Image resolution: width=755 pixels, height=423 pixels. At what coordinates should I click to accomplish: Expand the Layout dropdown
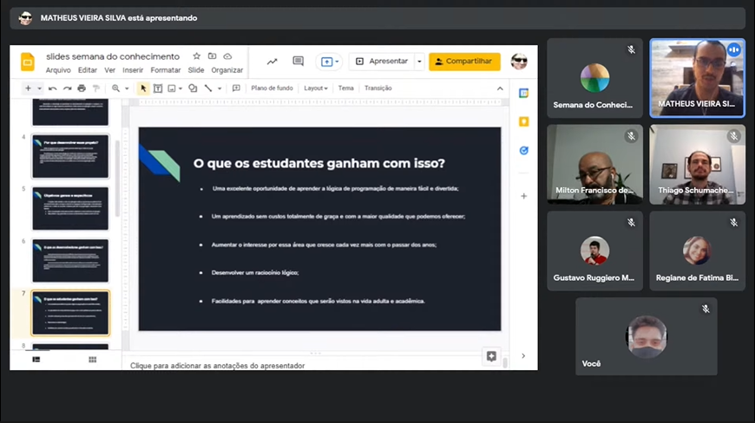pos(316,88)
